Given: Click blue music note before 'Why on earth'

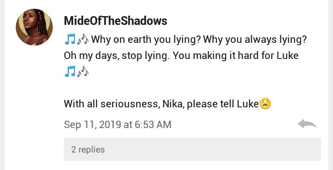Looking at the screenshot, I should coord(70,39).
